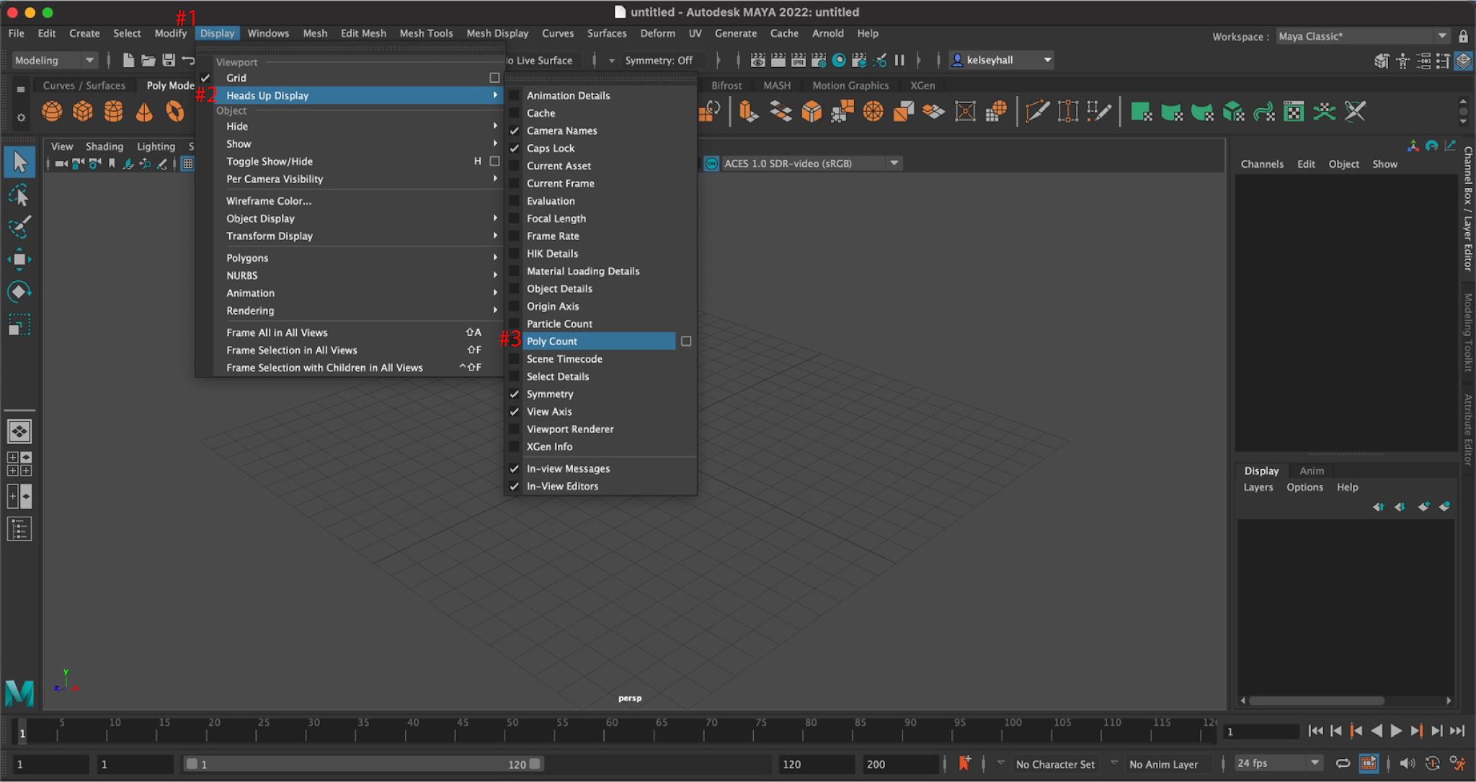Open the Mesh Tools menu
Screen dimensions: 1476x782
pyautogui.click(x=426, y=33)
